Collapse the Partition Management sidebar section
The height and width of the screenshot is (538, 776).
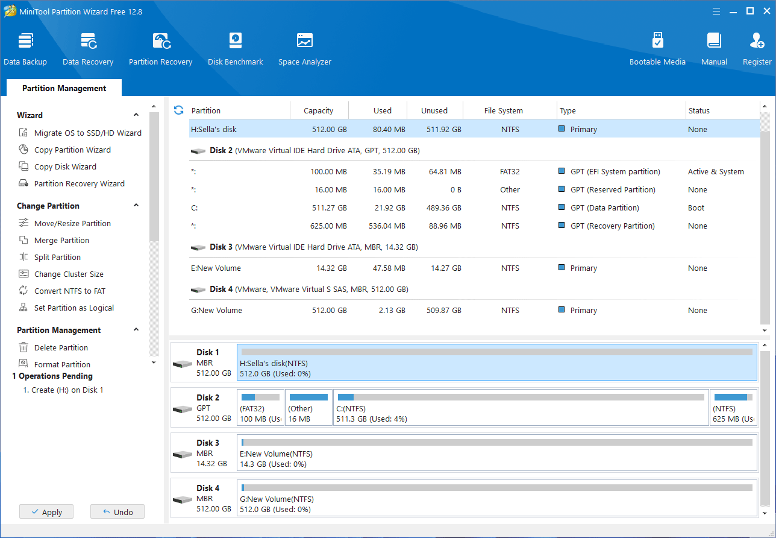(x=136, y=330)
